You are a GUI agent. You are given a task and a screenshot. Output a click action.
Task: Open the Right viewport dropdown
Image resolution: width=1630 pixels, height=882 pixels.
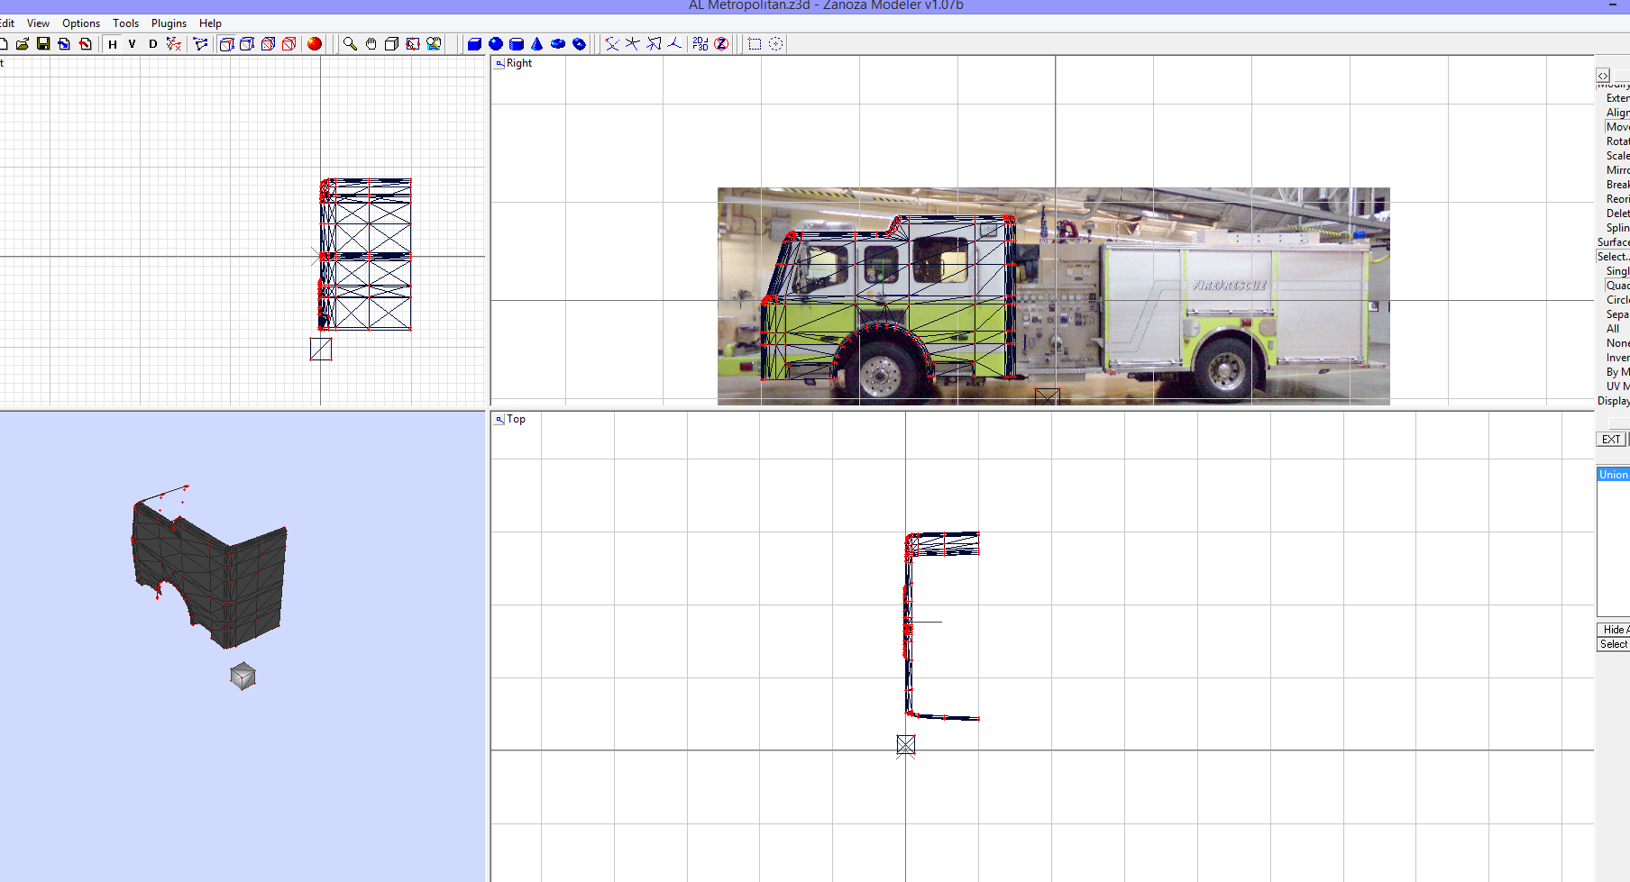click(x=499, y=64)
